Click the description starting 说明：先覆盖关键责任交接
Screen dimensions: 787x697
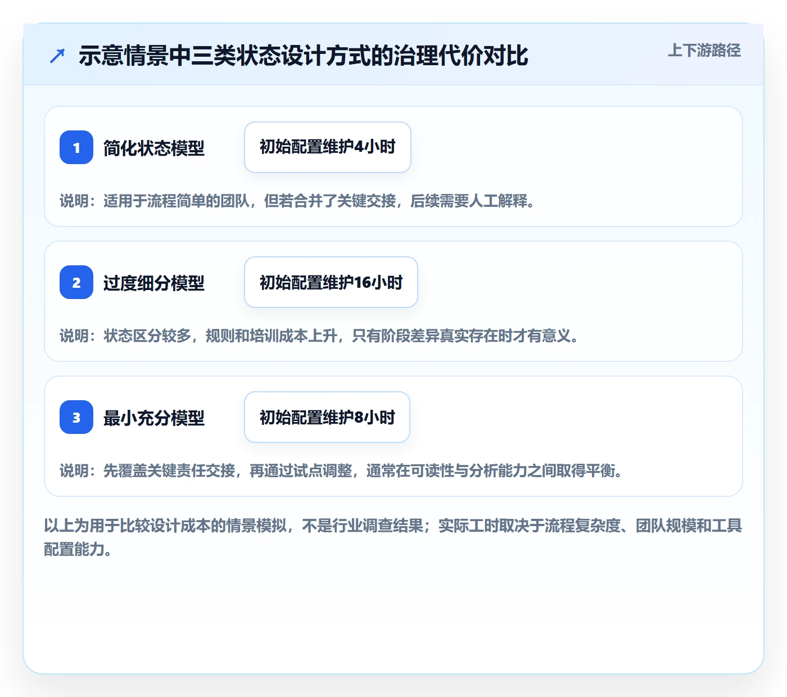point(341,470)
